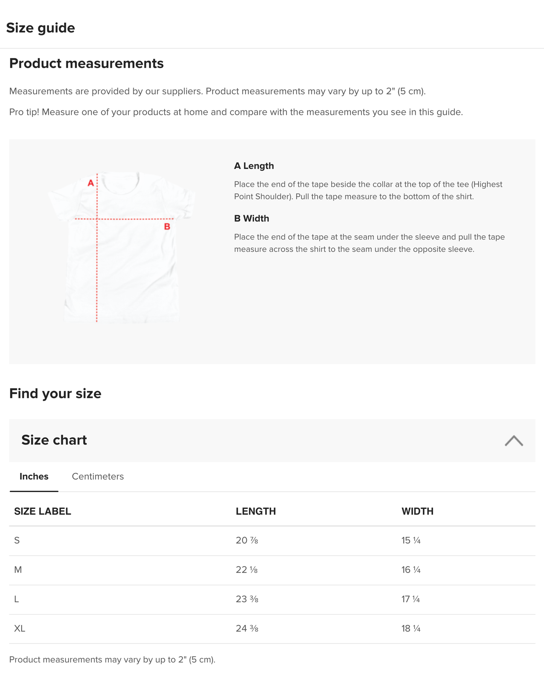Select the XL size label row
This screenshot has height=690, width=544.
pyautogui.click(x=20, y=629)
